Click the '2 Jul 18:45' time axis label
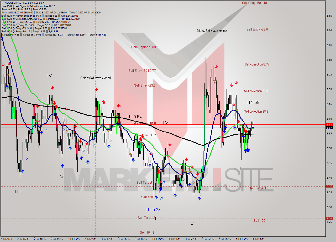This screenshot has height=242, width=336. coord(74,239)
